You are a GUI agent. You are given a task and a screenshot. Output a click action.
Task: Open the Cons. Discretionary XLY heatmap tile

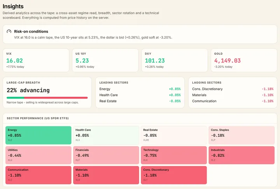tap(174, 175)
